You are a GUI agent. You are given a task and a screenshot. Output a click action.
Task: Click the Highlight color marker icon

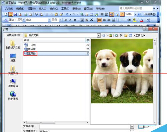click(135, 20)
